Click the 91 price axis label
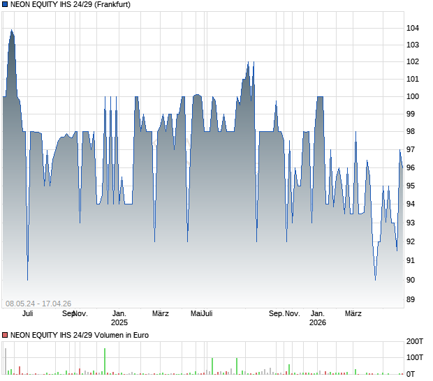Screen dimensions: 433x381 (411, 260)
